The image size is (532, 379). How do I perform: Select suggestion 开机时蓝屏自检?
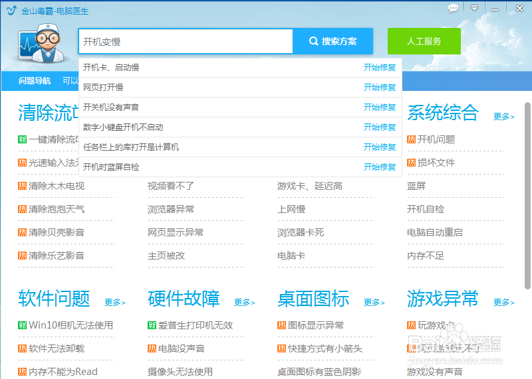111,167
